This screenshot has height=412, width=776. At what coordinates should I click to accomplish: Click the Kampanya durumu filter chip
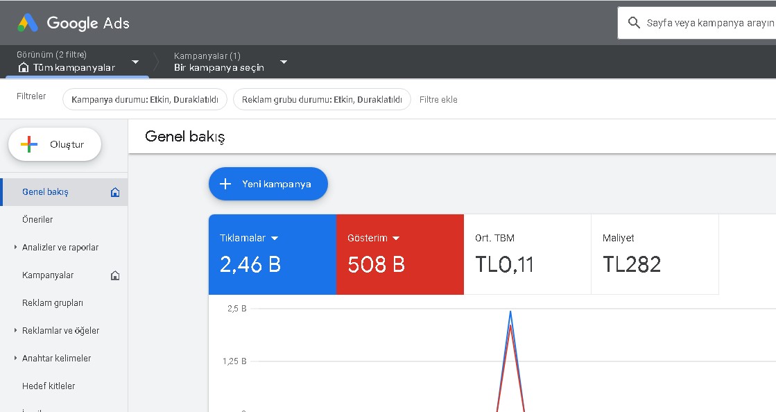click(145, 99)
